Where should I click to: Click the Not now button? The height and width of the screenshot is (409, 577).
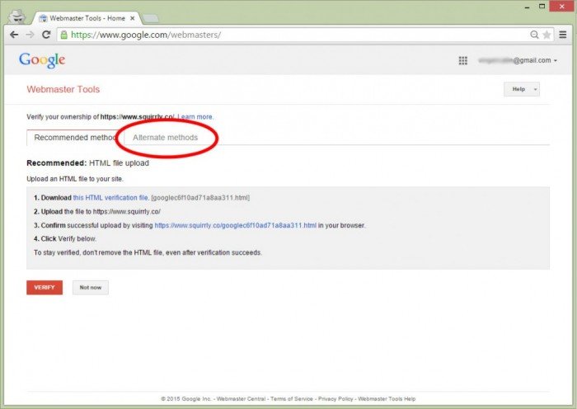[90, 288]
